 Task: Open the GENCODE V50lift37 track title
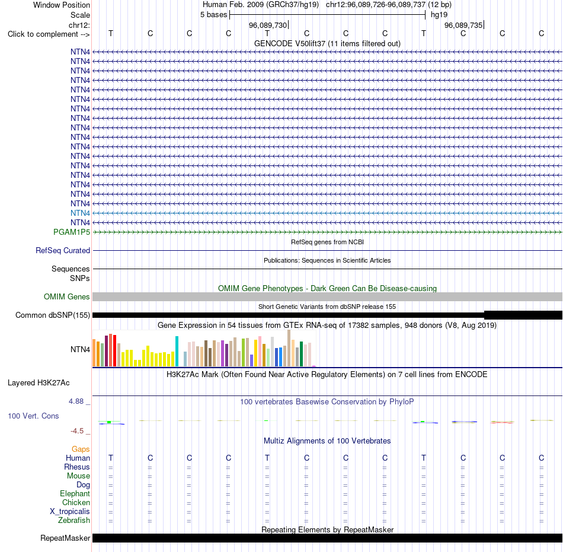[327, 43]
